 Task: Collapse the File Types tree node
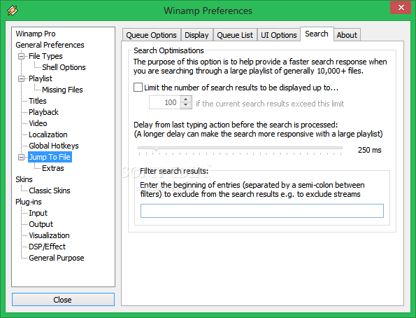pyautogui.click(x=21, y=56)
